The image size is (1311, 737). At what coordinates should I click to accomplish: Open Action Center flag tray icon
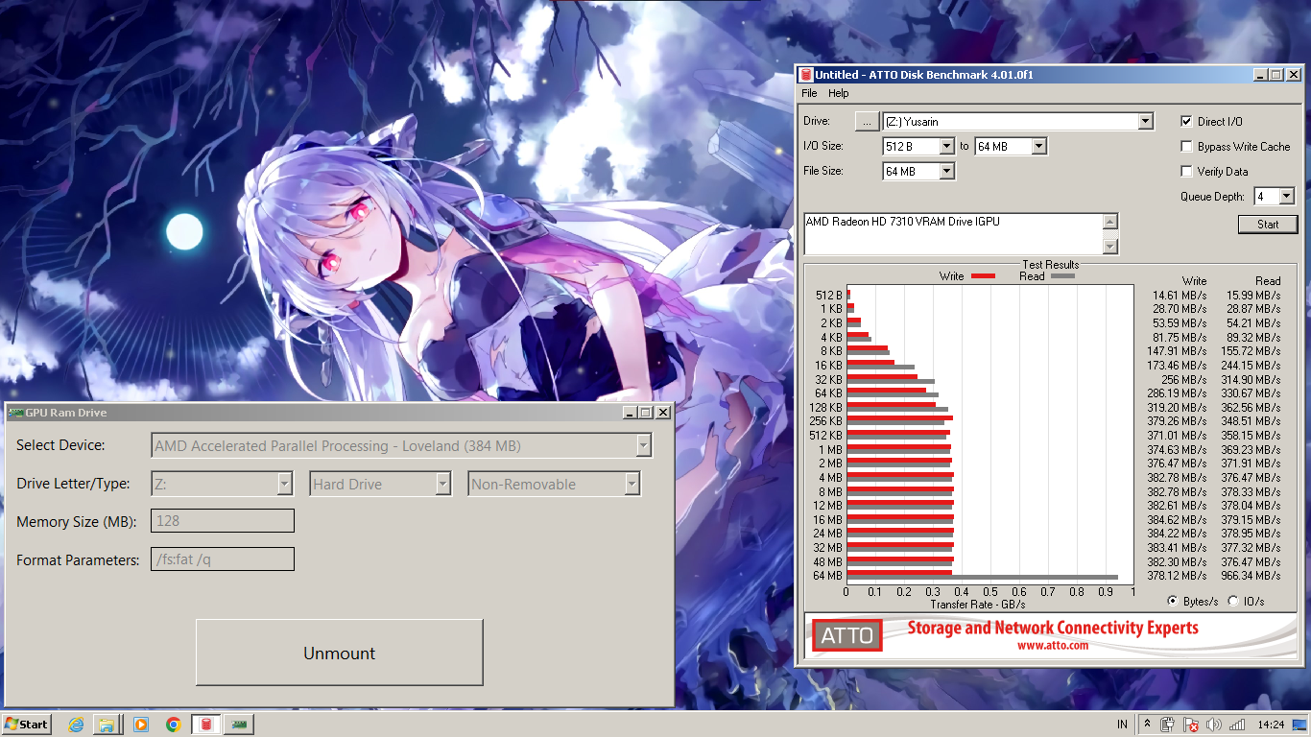click(x=1191, y=725)
